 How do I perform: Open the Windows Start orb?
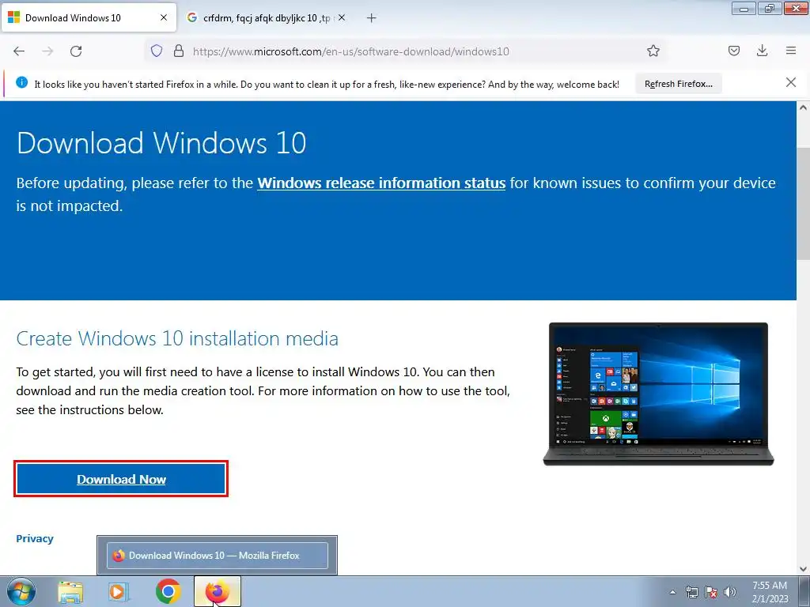click(x=21, y=592)
